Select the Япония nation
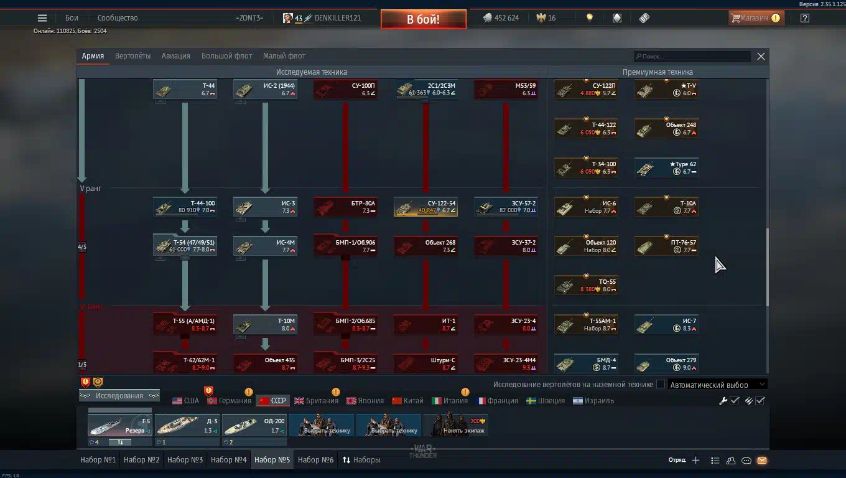 [x=365, y=401]
